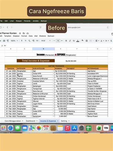Image resolution: width=113 pixels, height=151 pixels.
Task: Open the Arial font dropdown
Action: coord(46,41)
